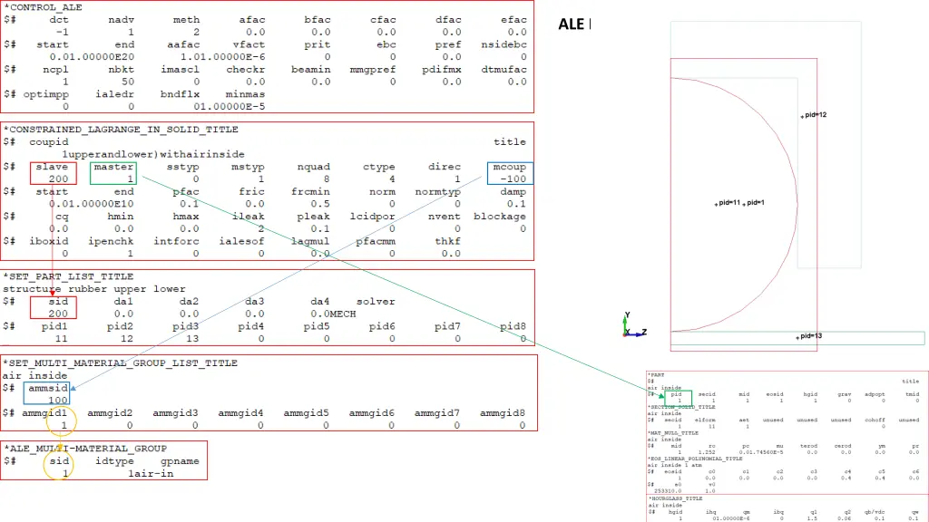Viewport: 929px width, 522px height.
Task: Click the 'coupid' field label
Action: coord(49,141)
